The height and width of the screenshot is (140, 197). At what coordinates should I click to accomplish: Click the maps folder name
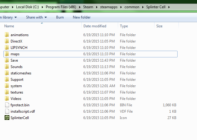[15, 54]
